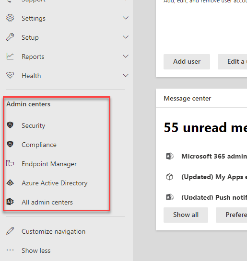Click the Add user button
Image resolution: width=247 pixels, height=261 pixels.
pos(187,62)
